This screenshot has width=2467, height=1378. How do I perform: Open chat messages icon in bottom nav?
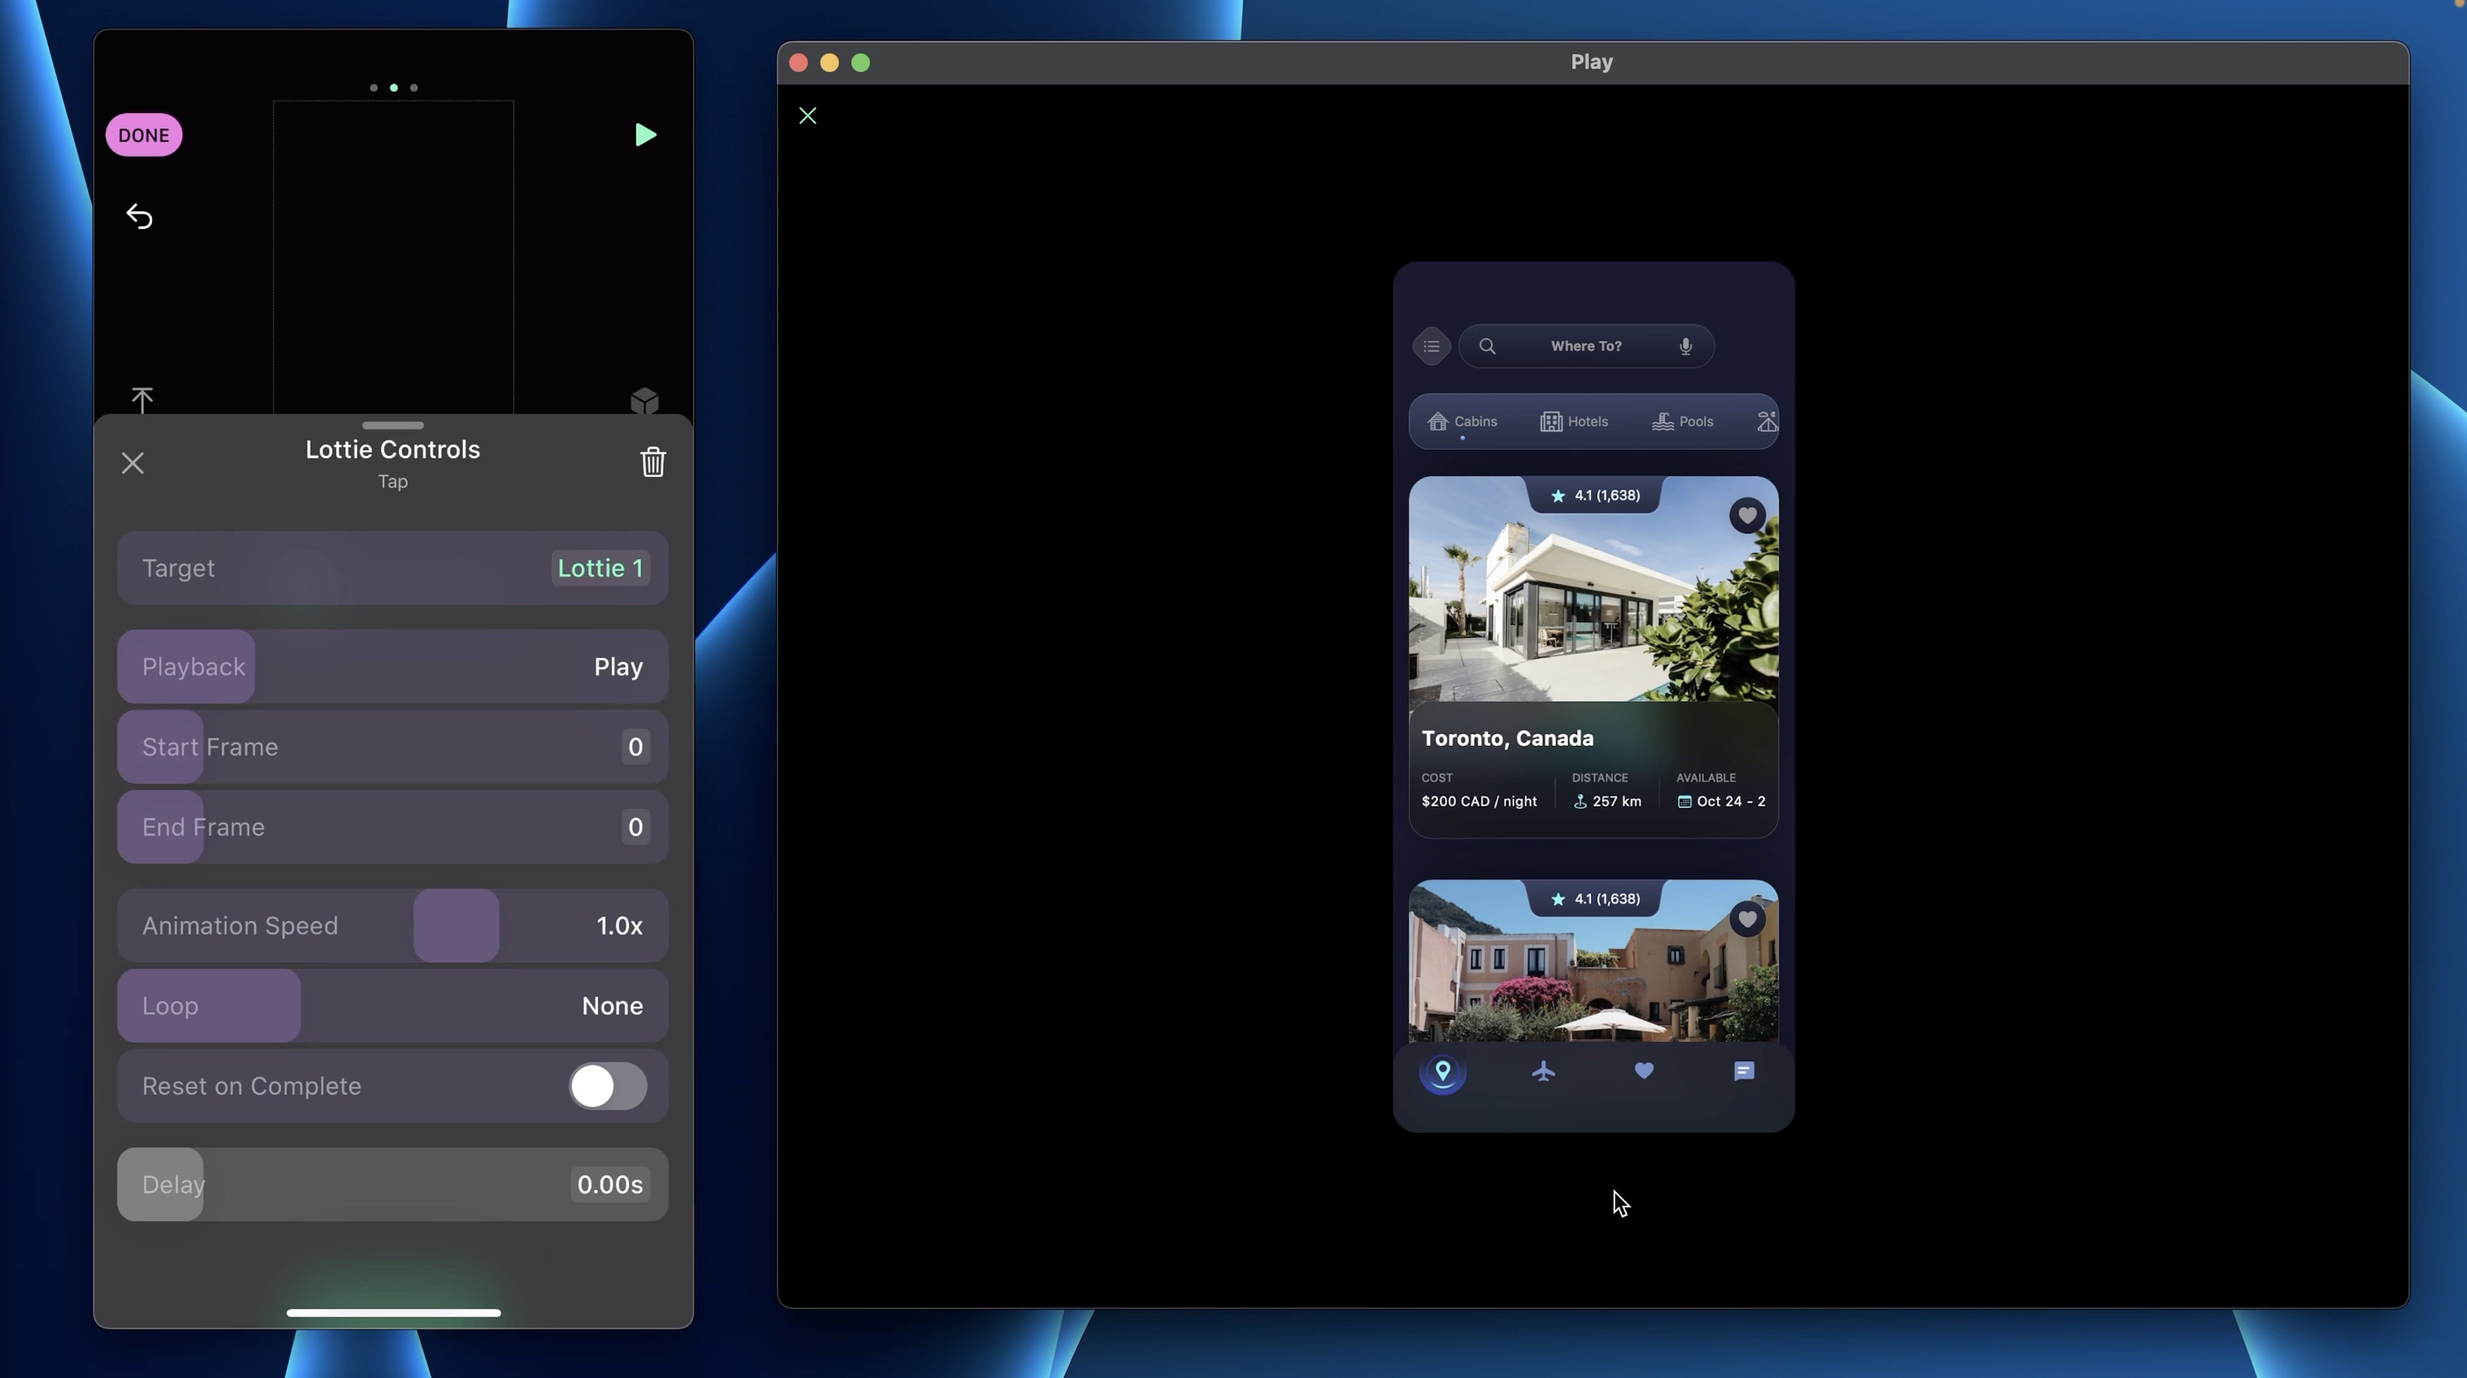[x=1744, y=1072]
